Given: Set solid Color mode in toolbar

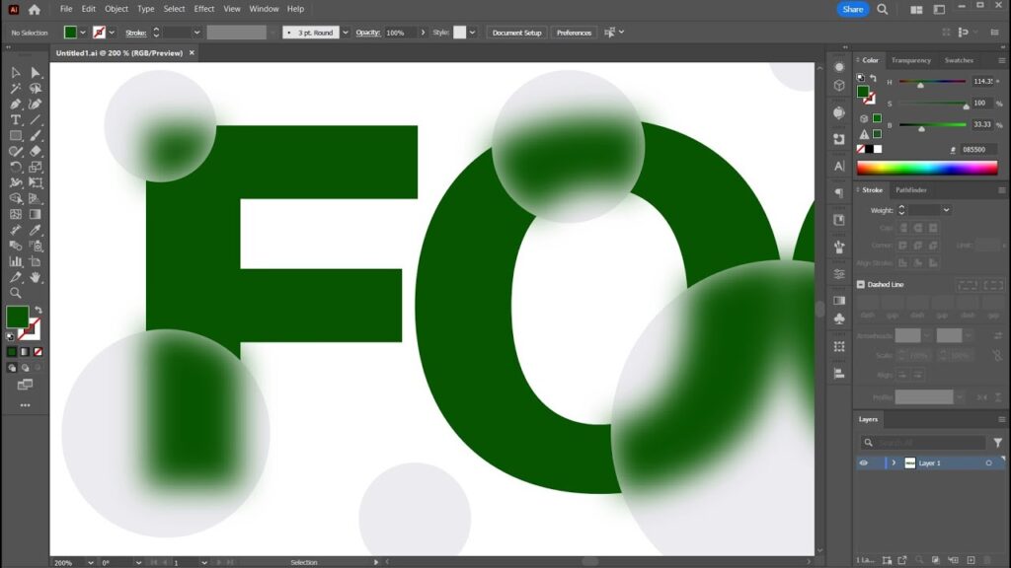Looking at the screenshot, I should [12, 352].
